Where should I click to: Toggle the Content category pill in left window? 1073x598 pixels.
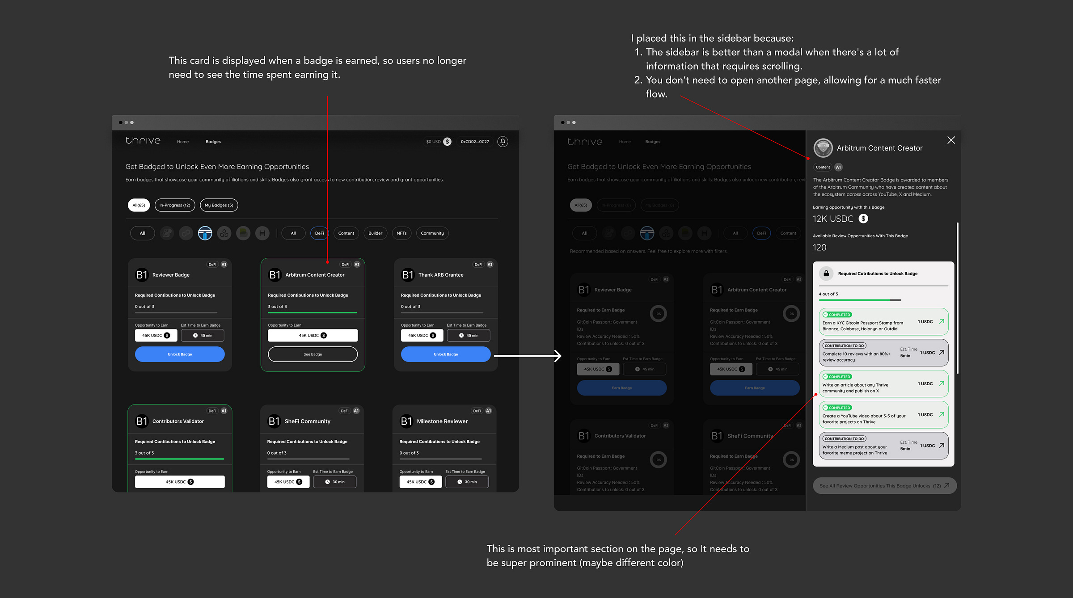click(346, 233)
